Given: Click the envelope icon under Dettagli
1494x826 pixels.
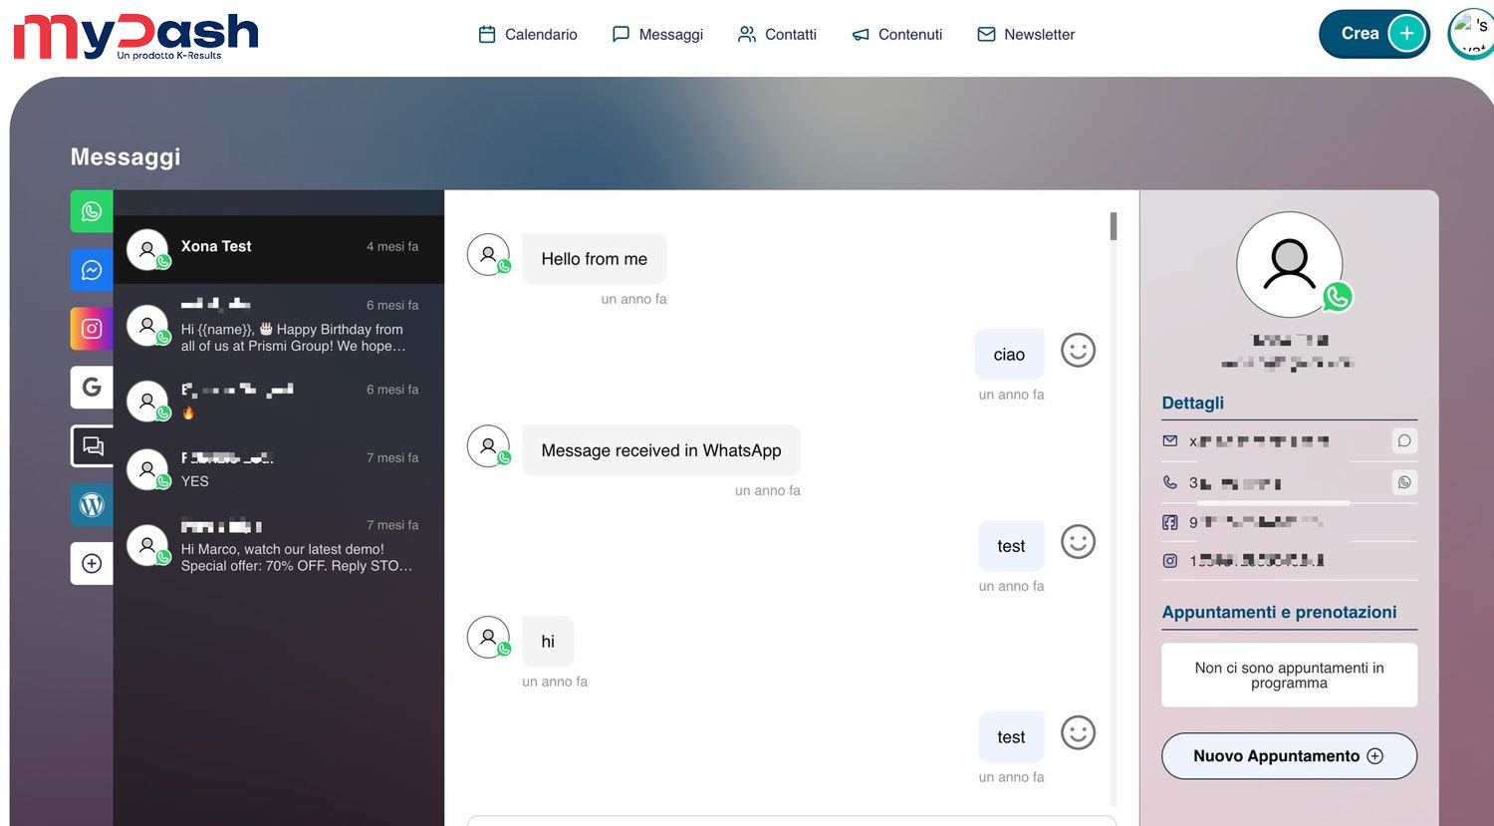Looking at the screenshot, I should (x=1170, y=440).
